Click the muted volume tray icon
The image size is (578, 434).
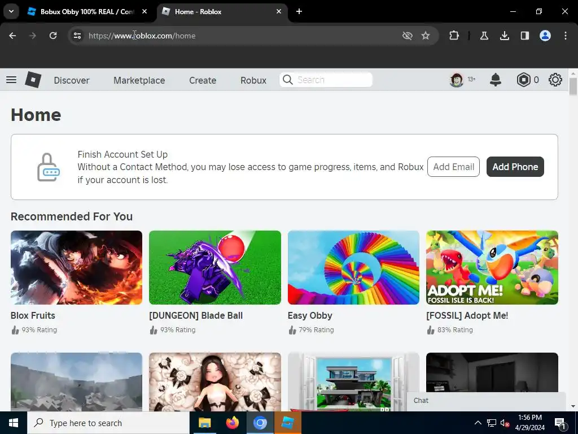click(505, 423)
